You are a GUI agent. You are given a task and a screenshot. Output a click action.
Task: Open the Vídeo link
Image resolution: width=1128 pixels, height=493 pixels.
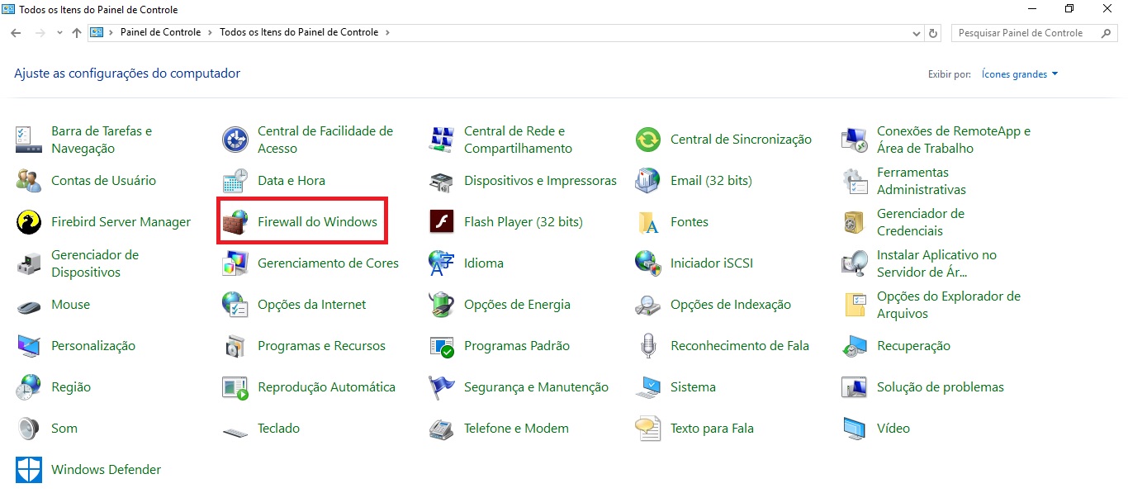point(893,429)
